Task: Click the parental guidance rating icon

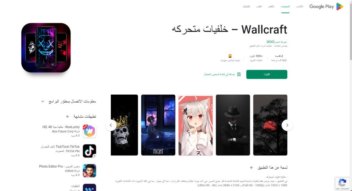Action: click(230, 56)
